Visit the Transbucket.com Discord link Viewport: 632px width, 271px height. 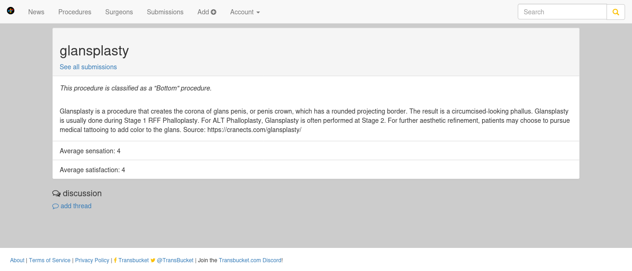250,260
